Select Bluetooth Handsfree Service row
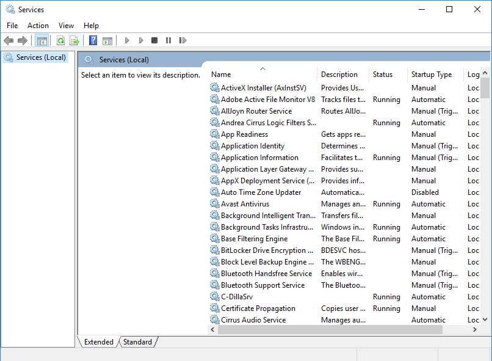The width and height of the screenshot is (492, 361). point(344,274)
